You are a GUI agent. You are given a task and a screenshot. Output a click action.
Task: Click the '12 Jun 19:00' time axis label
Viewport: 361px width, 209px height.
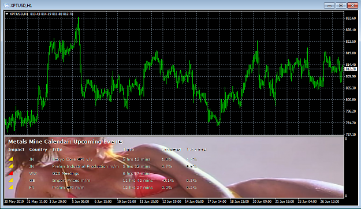172,201
